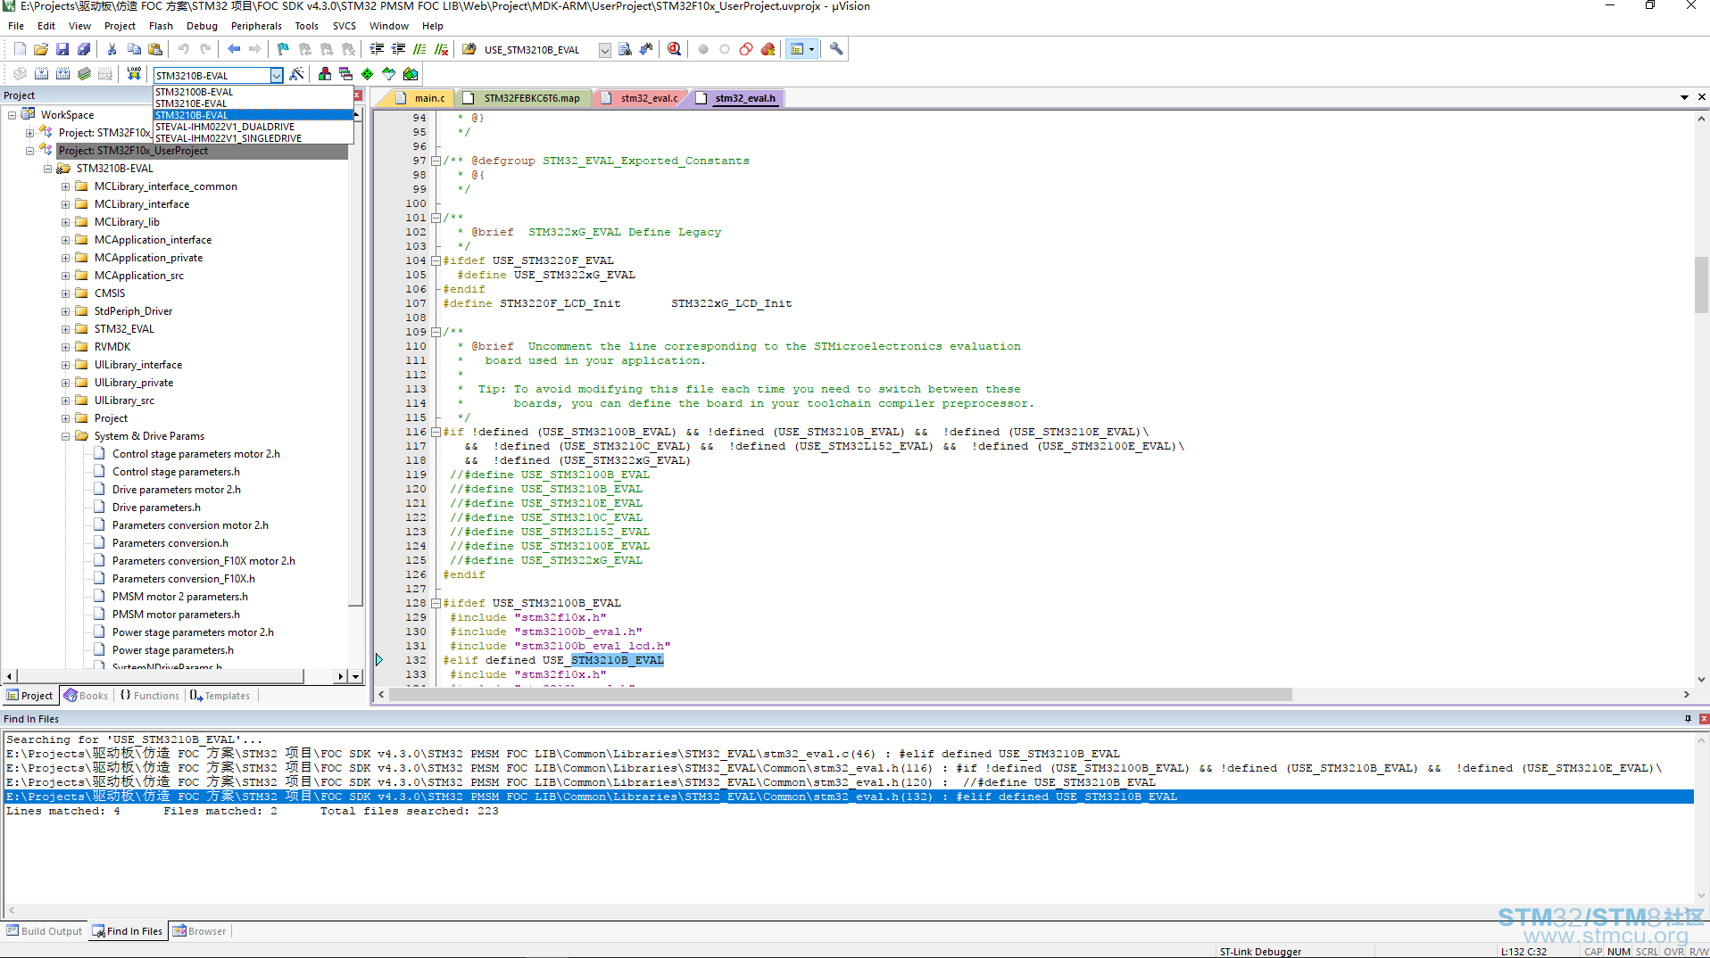Open Options for Target magic wand
Viewport: 1710px width, 958px height.
pos(297,74)
